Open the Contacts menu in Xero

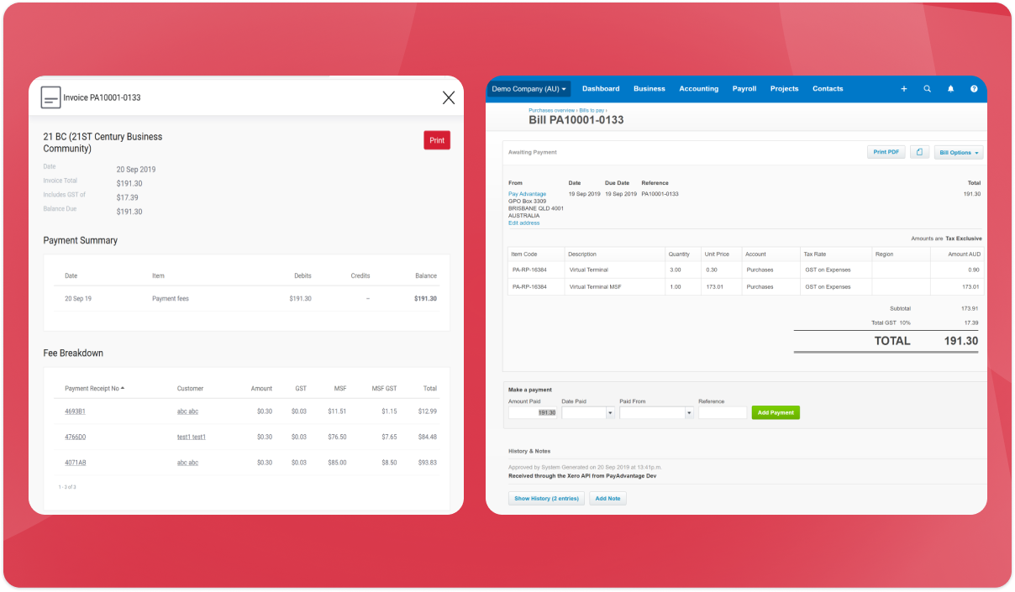click(x=828, y=89)
